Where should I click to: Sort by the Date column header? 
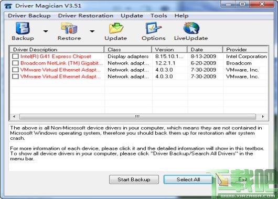(x=205, y=49)
